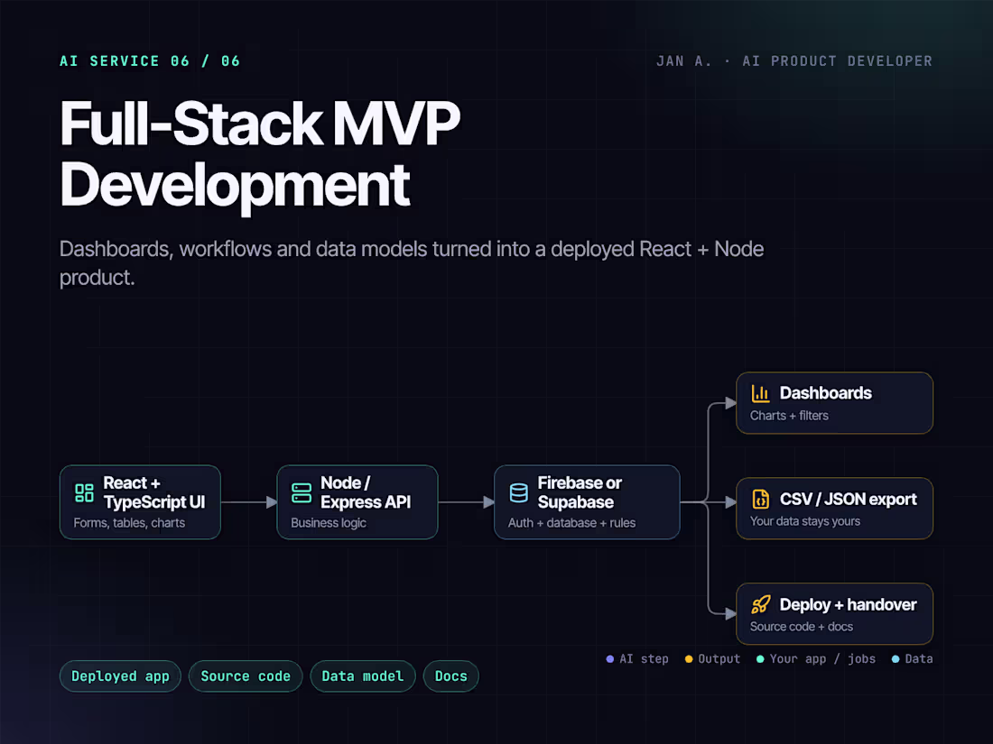Image resolution: width=993 pixels, height=744 pixels.
Task: Click the yellow Output legend dot
Action: click(x=689, y=659)
